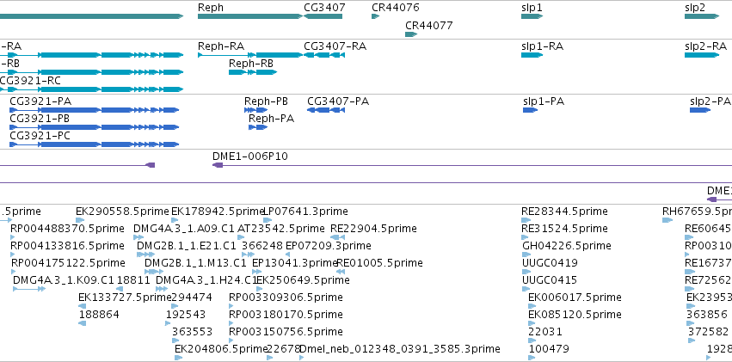This screenshot has width=732, height=362.
Task: Select the RP004488370.5prime label
Action: pos(68,229)
